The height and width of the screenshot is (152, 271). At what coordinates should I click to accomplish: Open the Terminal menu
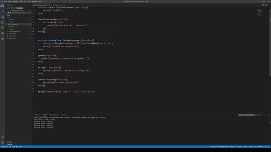(34, 2)
